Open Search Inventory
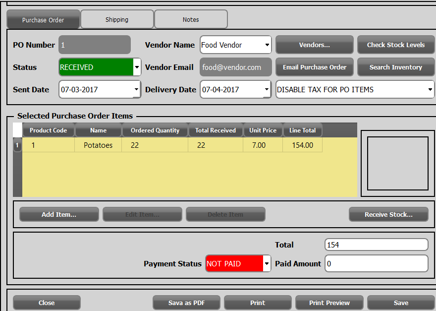 (x=396, y=67)
